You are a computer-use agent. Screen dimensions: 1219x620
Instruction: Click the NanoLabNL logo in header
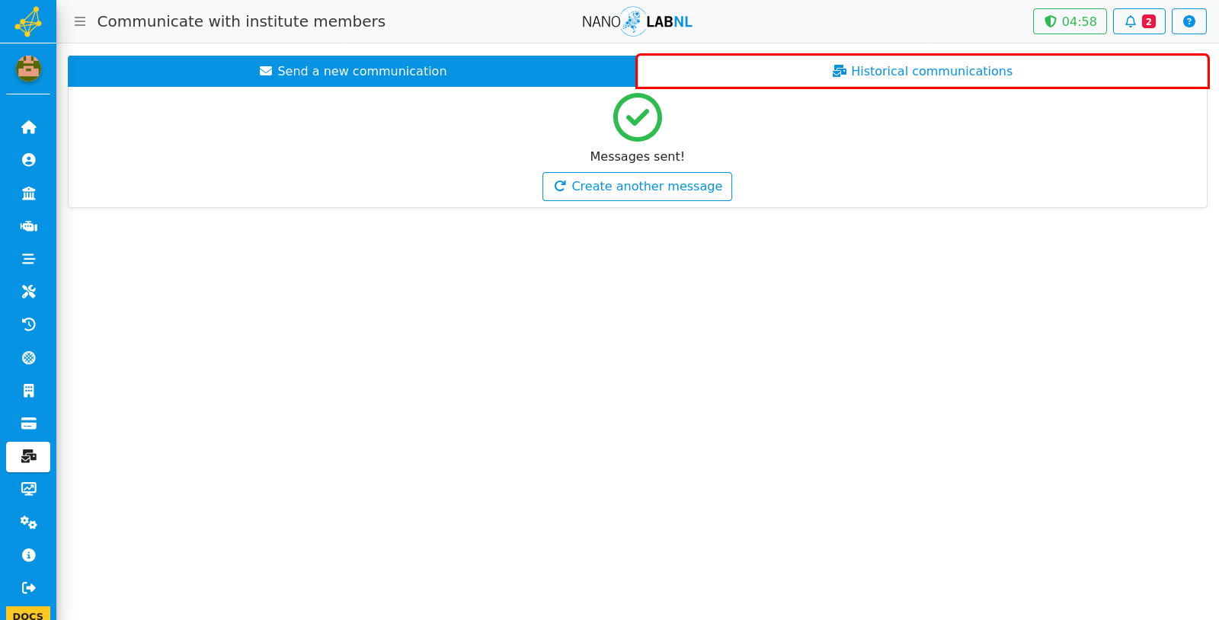pos(637,21)
